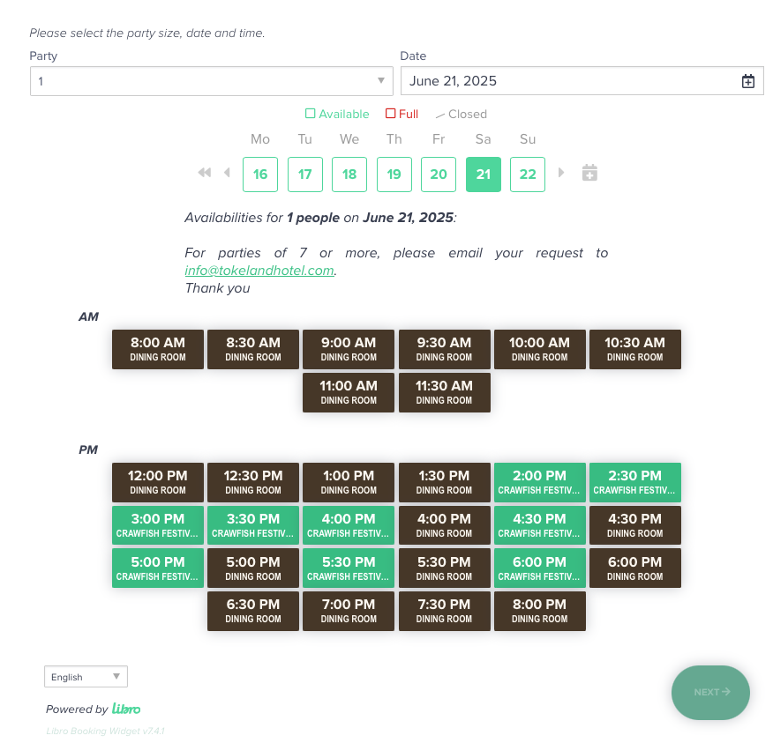This screenshot has height=743, width=773.
Task: Select Monday the 16th
Action: (260, 175)
